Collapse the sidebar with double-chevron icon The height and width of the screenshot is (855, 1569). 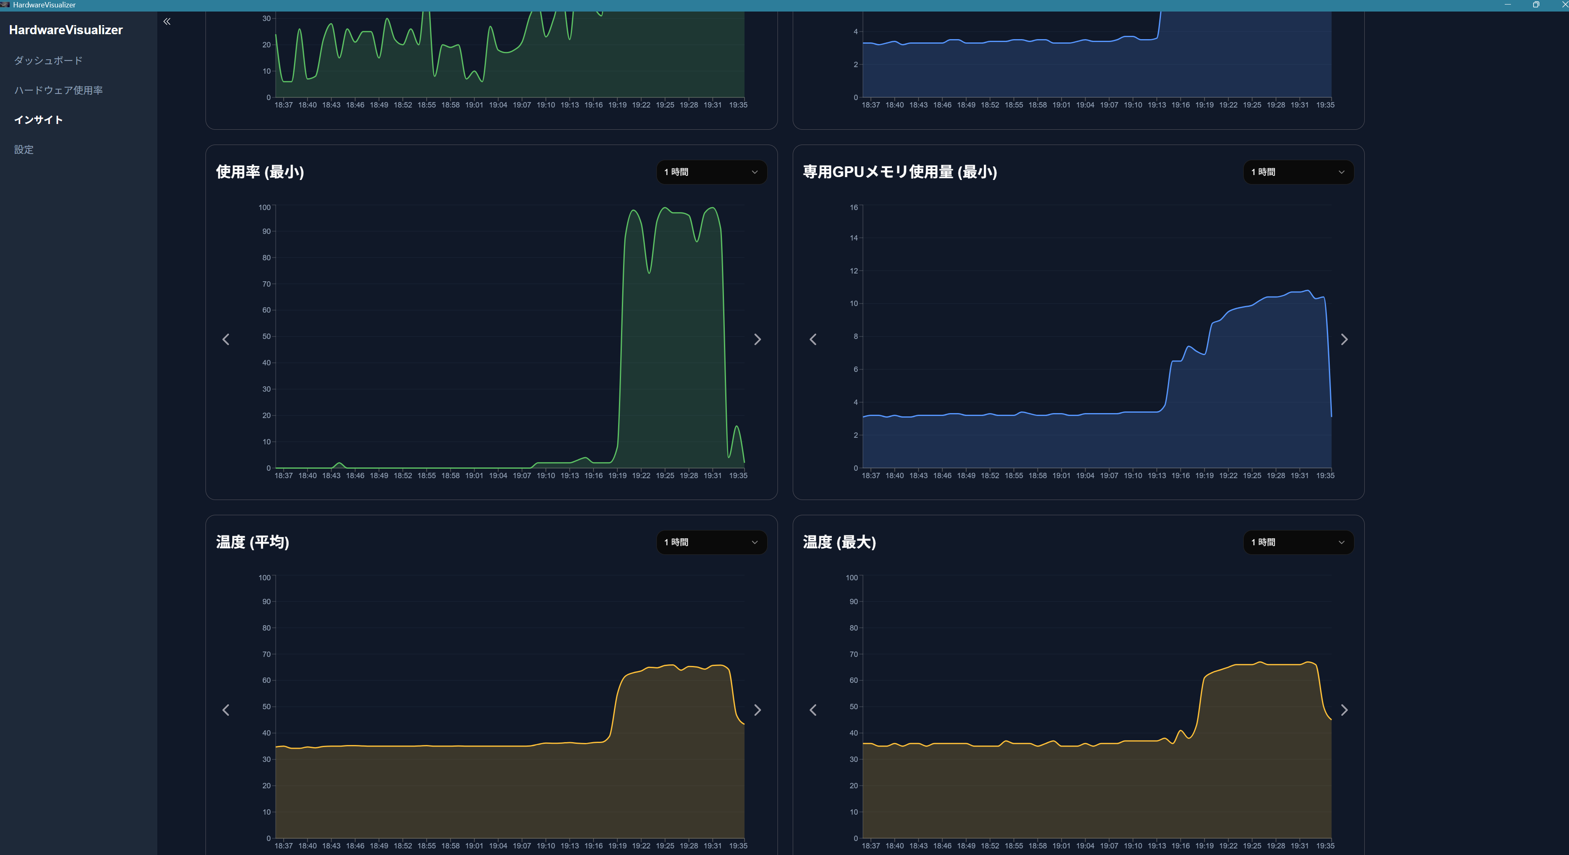coord(167,21)
